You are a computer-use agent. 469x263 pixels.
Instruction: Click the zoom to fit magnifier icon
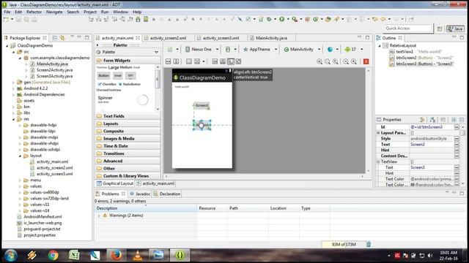[x=328, y=61]
